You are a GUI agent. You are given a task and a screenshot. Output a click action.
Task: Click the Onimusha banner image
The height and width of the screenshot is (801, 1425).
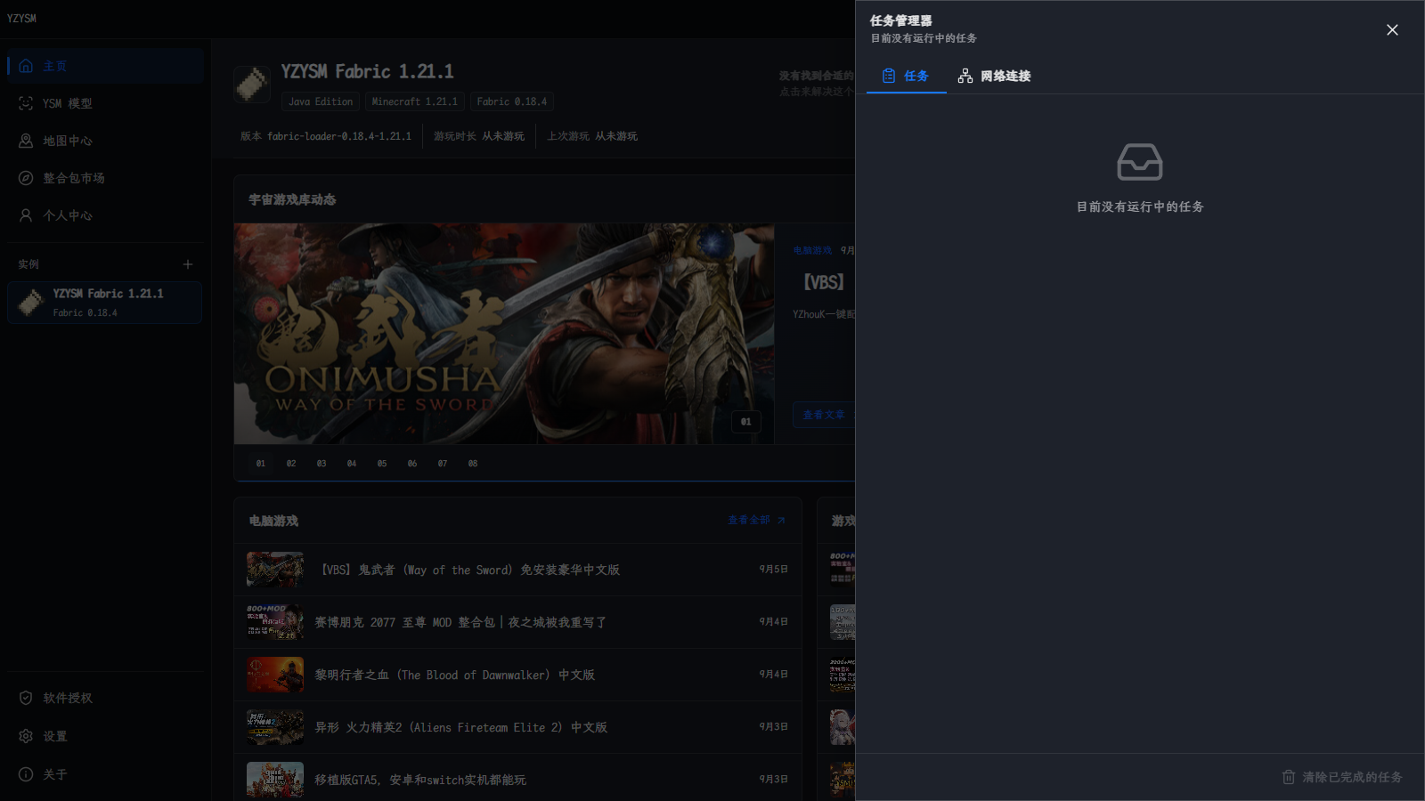pos(504,334)
